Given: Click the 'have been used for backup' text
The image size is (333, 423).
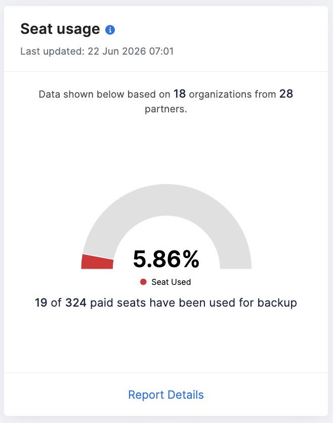Looking at the screenshot, I should (x=223, y=303).
